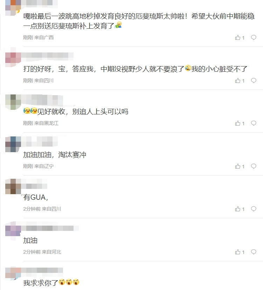
Task: Reply to the 四川 comment about 中期没视野
Action: (254, 81)
